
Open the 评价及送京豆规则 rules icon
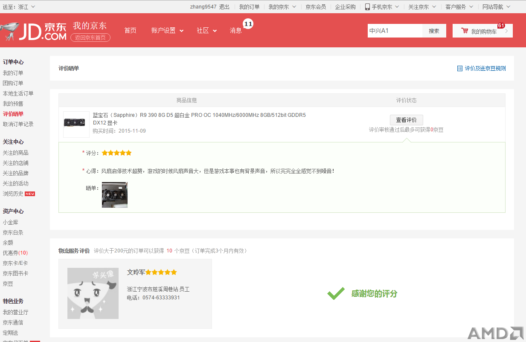pyautogui.click(x=459, y=68)
